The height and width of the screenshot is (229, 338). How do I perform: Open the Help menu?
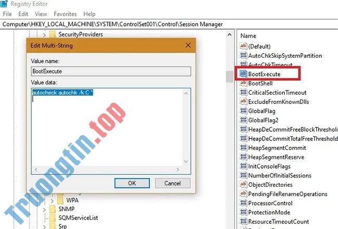point(89,14)
